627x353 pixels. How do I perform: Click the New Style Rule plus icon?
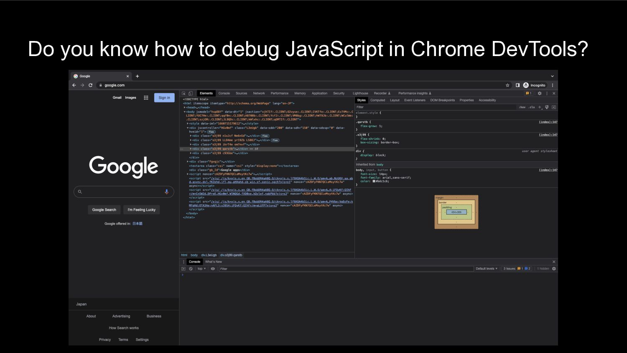[x=540, y=107]
